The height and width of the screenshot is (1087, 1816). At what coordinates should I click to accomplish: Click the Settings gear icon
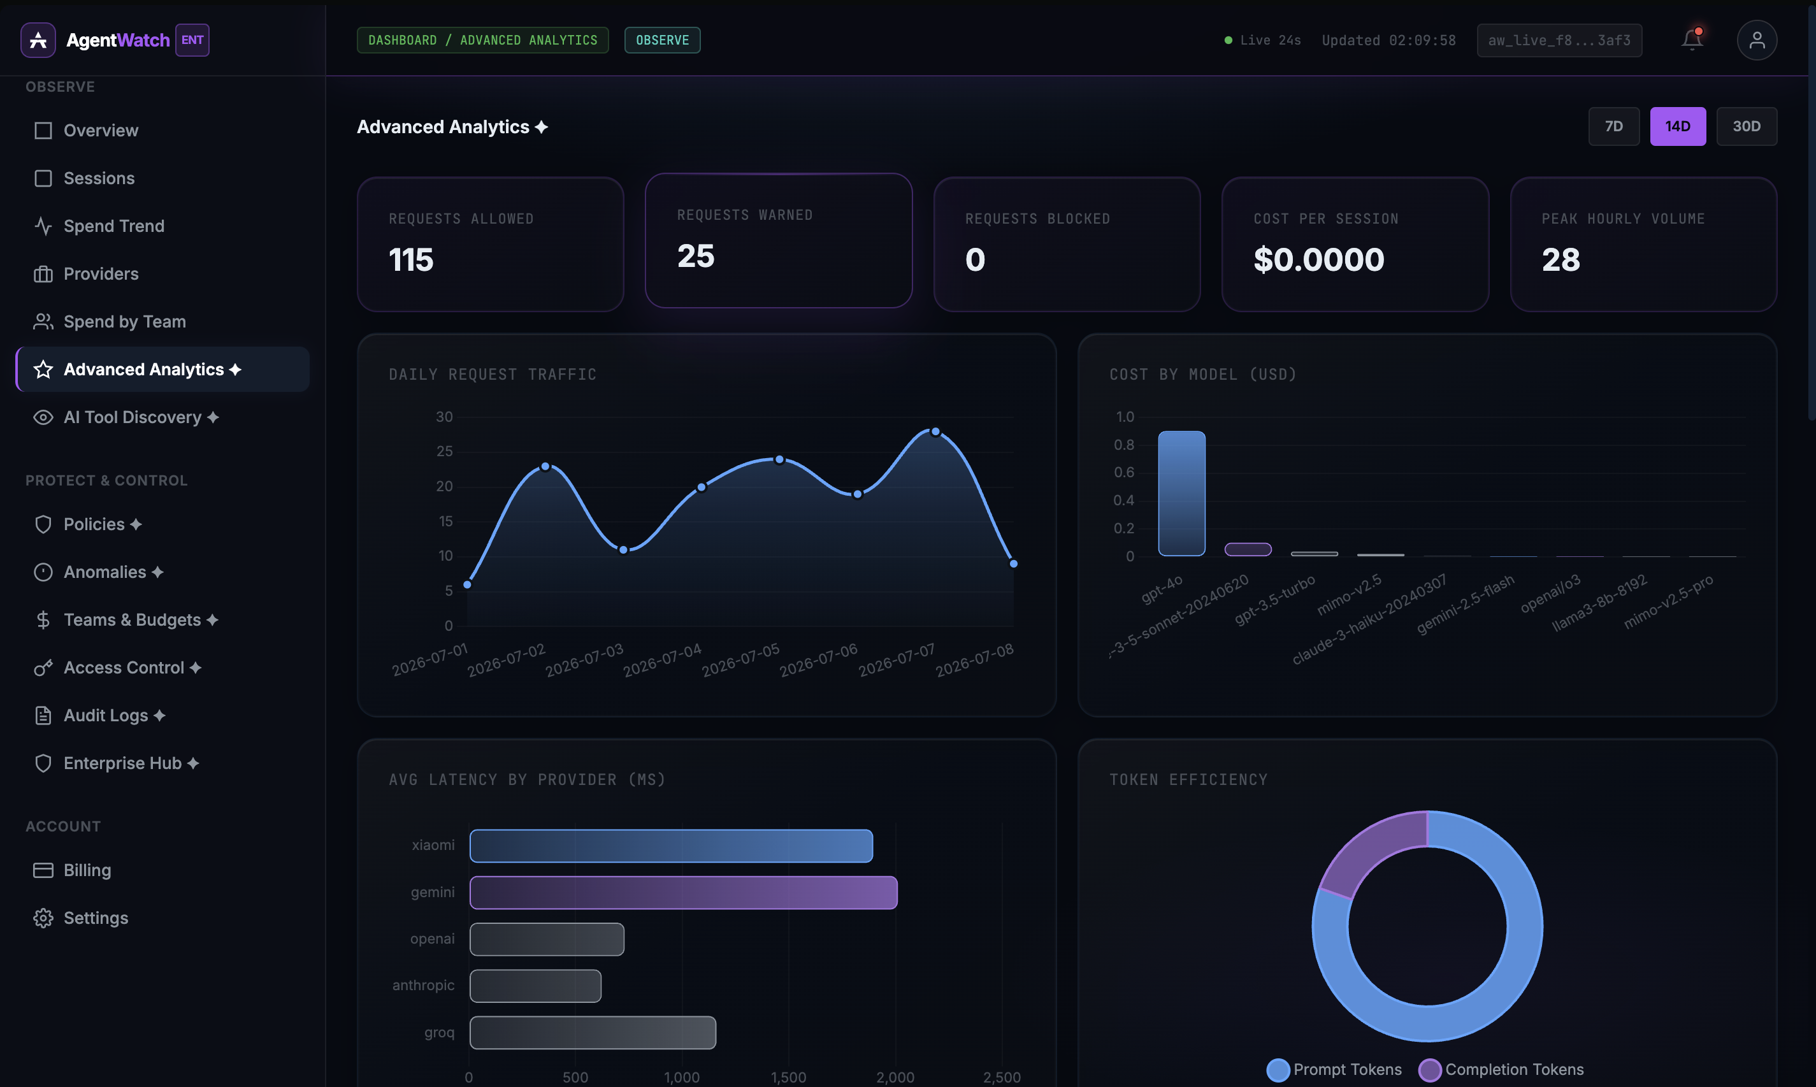(x=43, y=918)
